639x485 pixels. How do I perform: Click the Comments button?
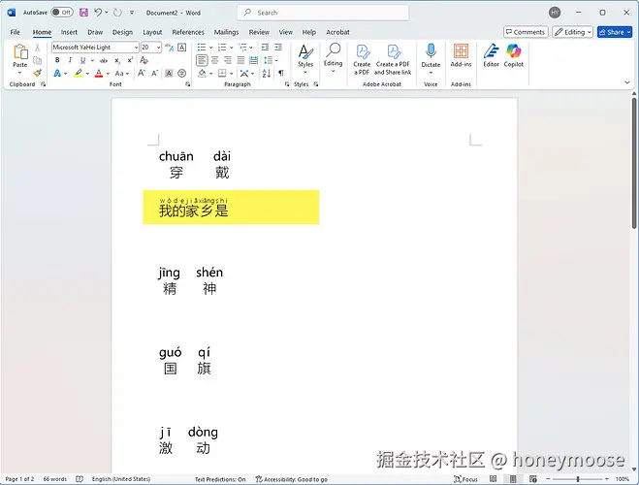click(526, 32)
